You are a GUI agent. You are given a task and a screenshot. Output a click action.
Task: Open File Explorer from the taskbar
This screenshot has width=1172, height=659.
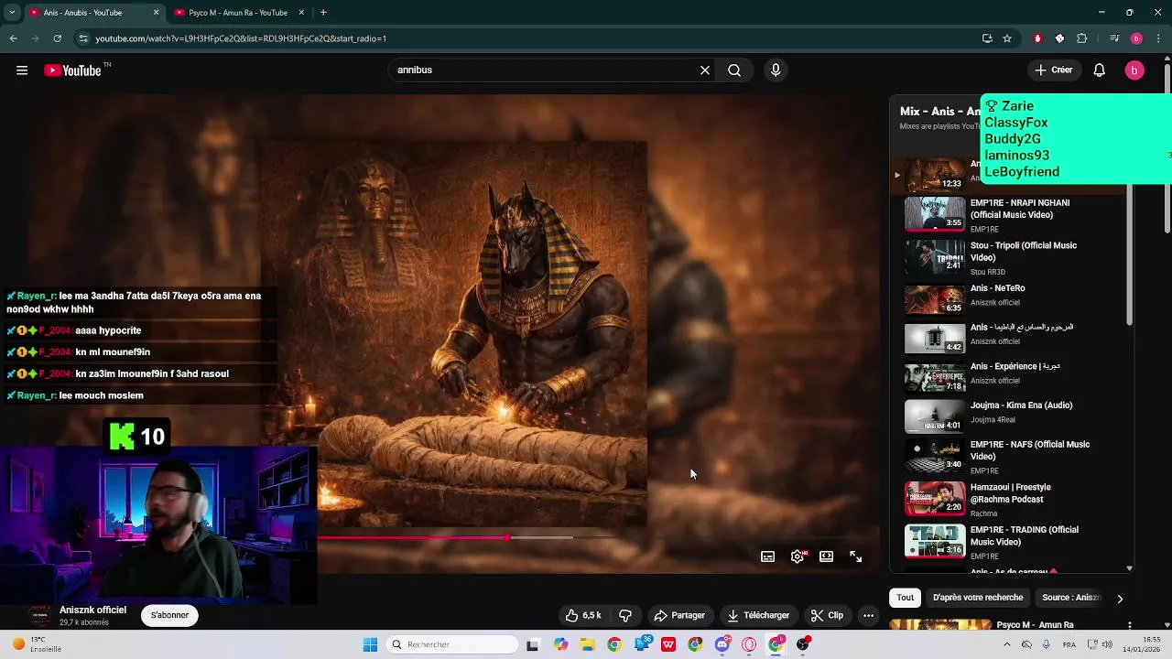point(588,644)
